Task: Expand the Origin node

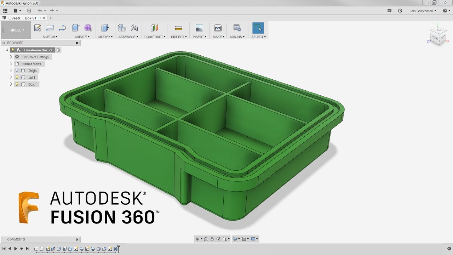Action: tap(11, 70)
